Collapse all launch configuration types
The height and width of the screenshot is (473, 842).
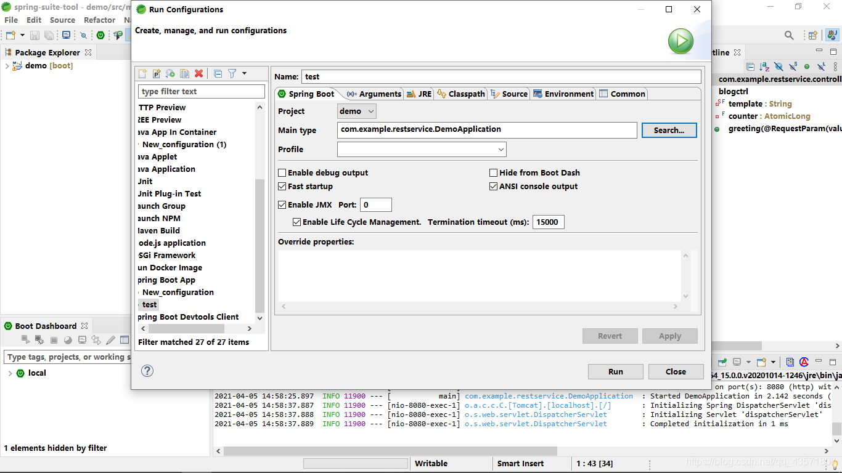218,74
